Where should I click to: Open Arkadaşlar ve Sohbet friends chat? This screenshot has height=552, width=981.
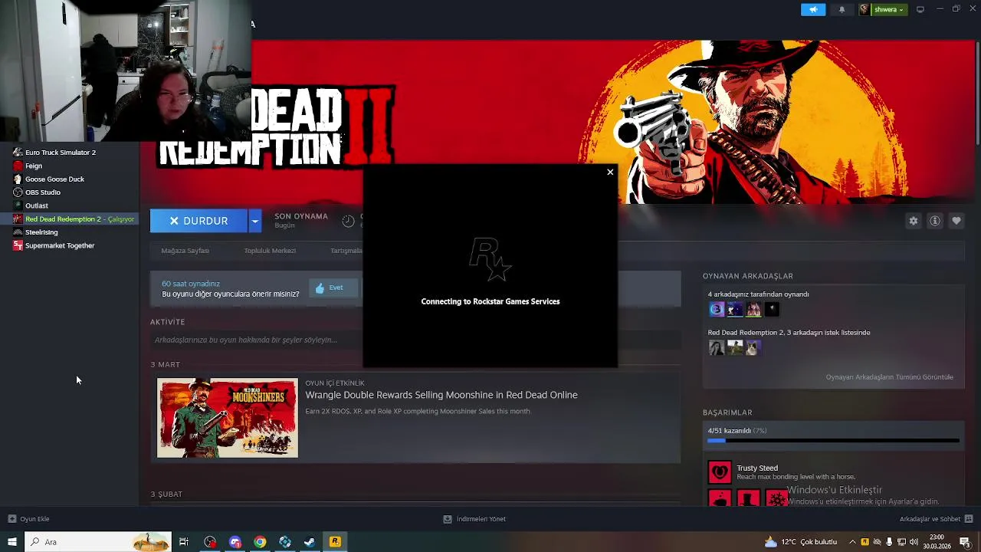(936, 519)
